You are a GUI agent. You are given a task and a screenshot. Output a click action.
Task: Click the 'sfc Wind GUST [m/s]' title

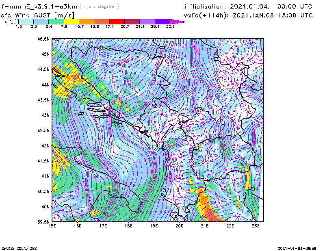(x=38, y=15)
